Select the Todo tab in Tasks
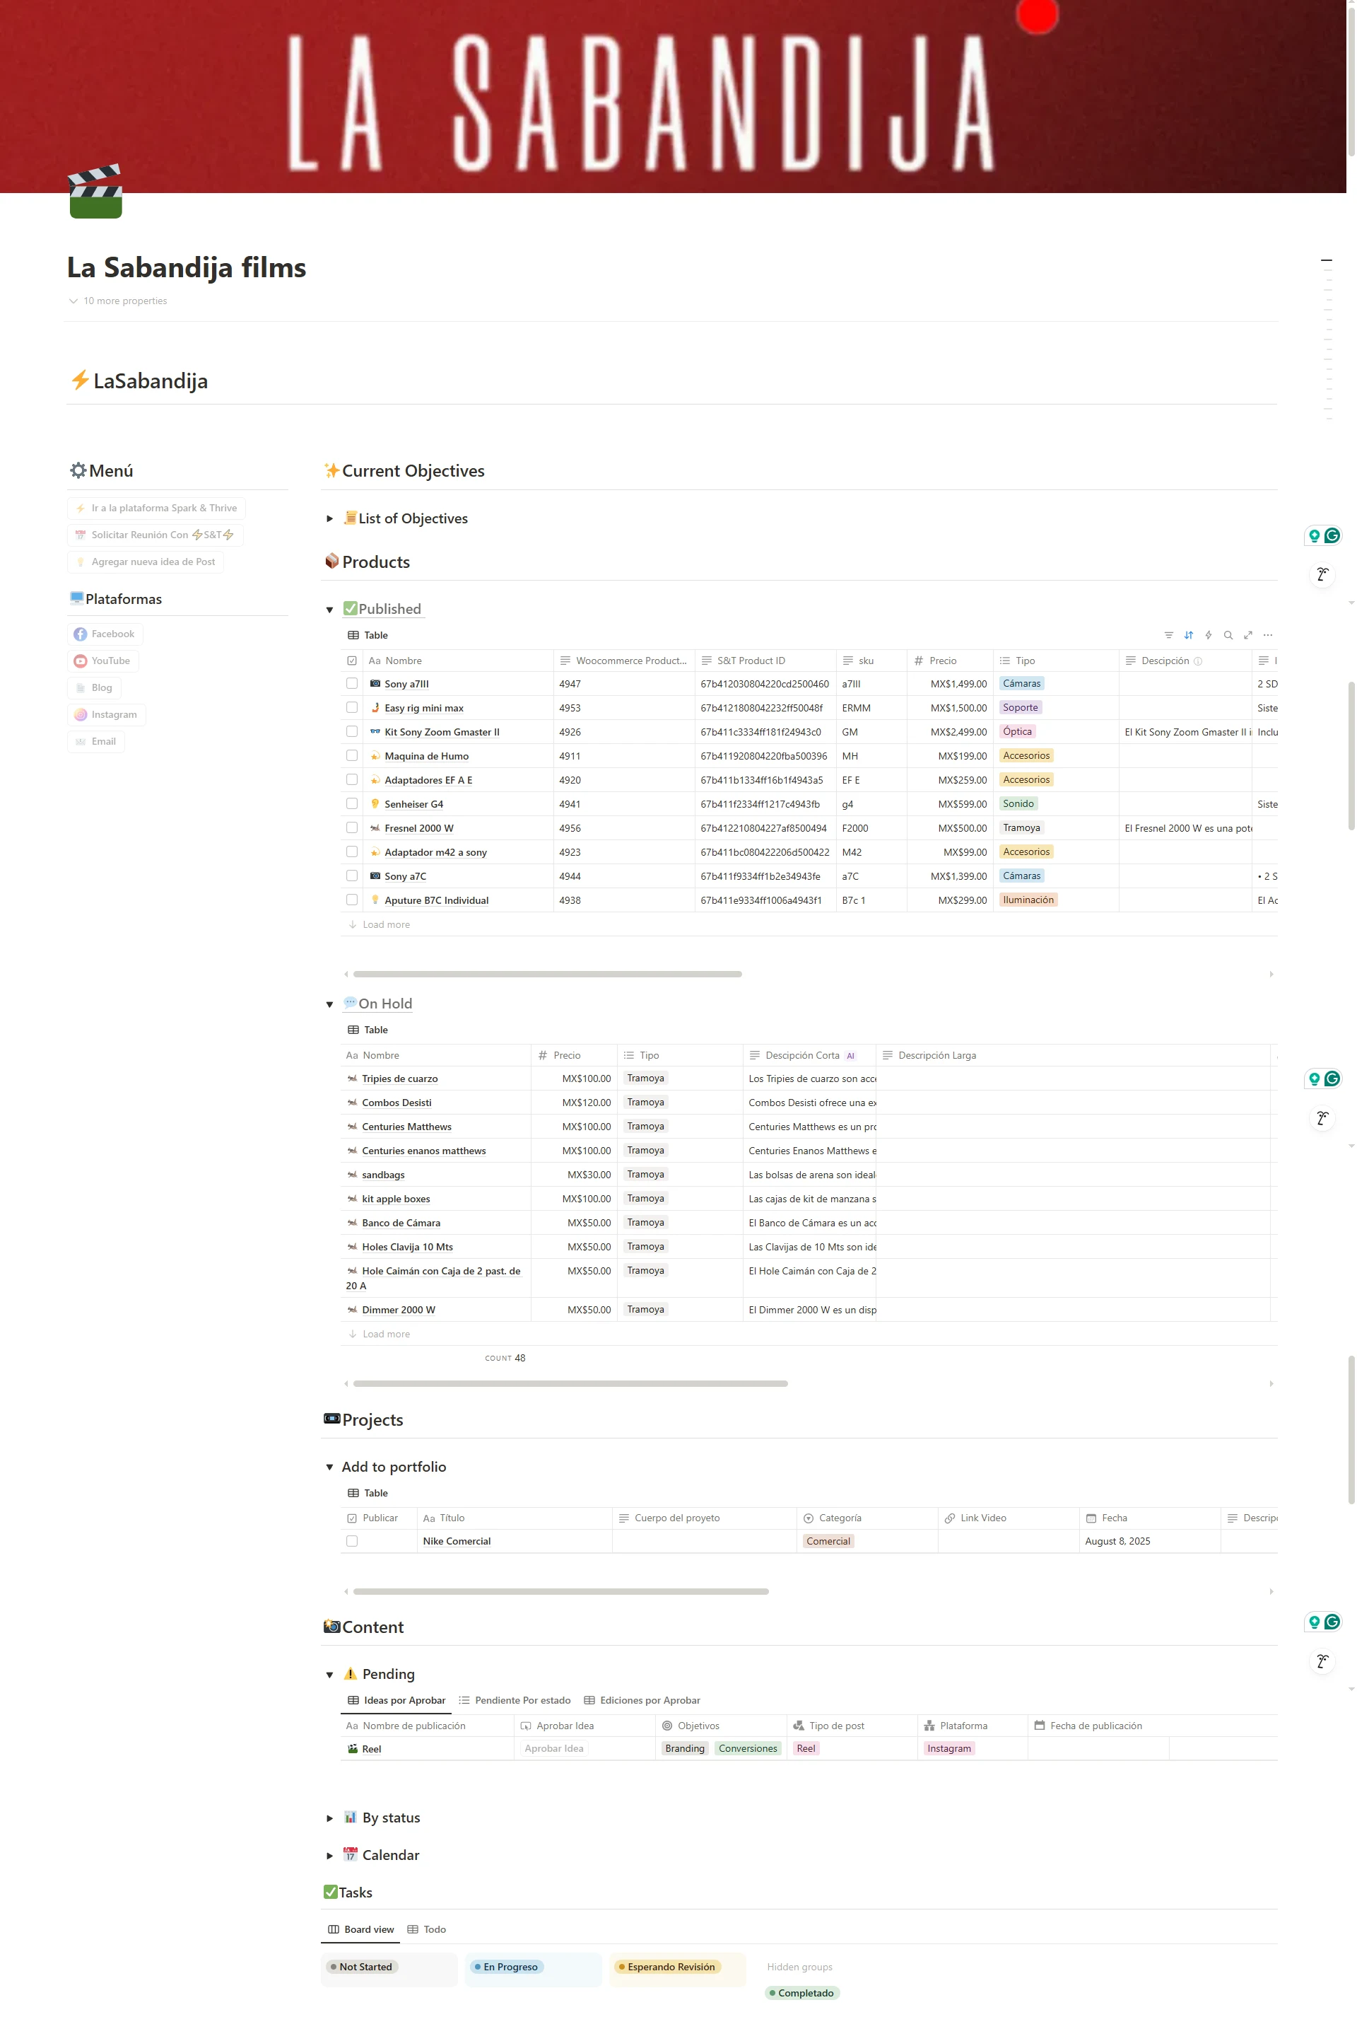 (427, 1929)
